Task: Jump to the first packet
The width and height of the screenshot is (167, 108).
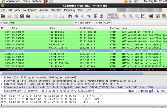Action: click(95, 16)
